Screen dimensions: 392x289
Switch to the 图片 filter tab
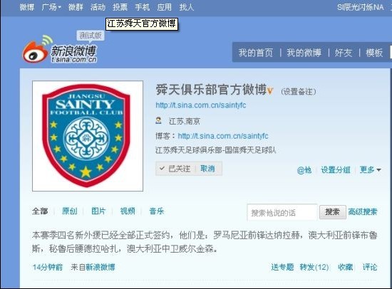pos(98,211)
